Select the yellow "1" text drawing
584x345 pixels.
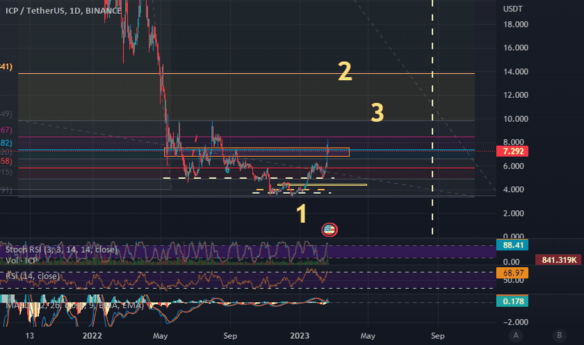pyautogui.click(x=301, y=214)
